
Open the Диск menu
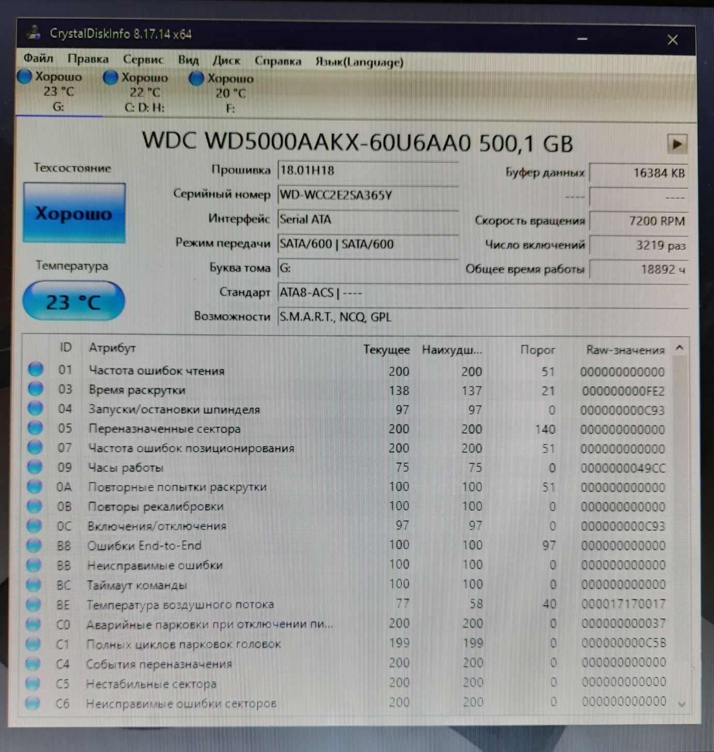click(226, 61)
